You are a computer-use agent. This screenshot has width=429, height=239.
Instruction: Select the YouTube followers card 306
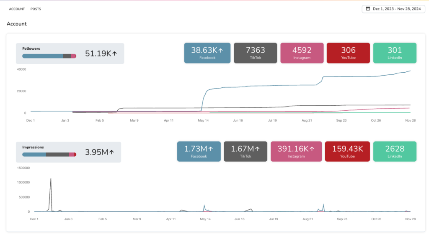[x=348, y=53]
